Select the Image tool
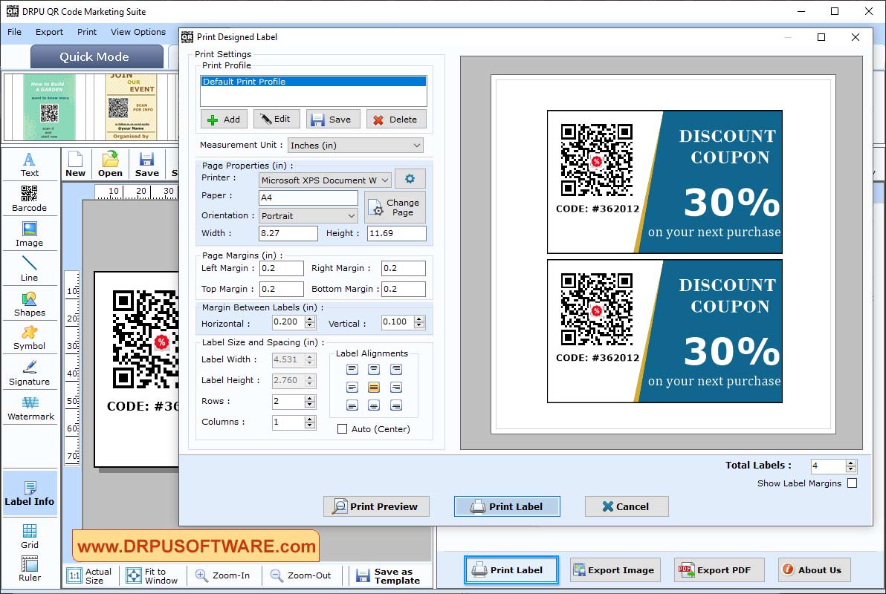This screenshot has height=594, width=886. [30, 235]
